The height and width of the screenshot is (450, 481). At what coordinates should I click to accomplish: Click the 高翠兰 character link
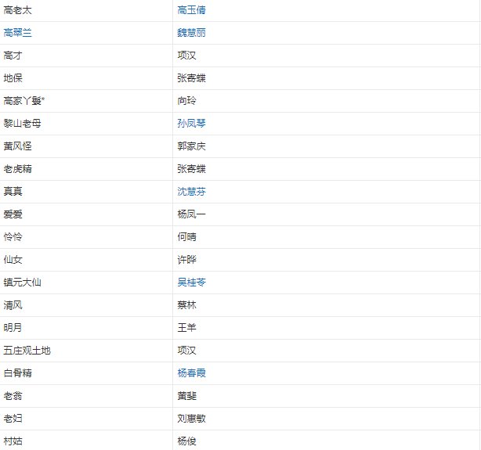[18, 33]
